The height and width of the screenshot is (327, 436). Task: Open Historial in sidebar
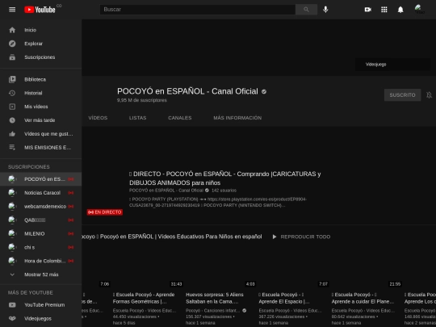pyautogui.click(x=40, y=93)
